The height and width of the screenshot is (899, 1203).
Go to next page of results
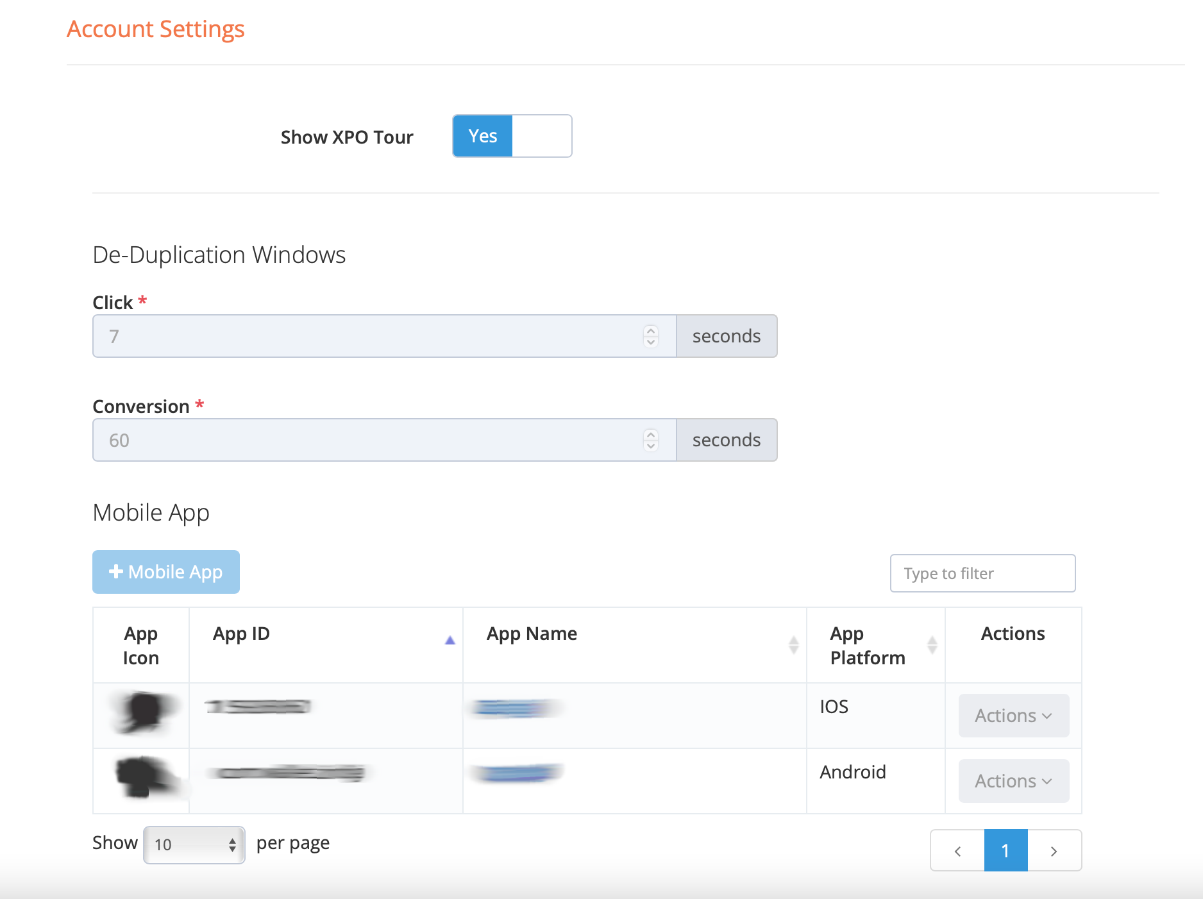[1054, 851]
